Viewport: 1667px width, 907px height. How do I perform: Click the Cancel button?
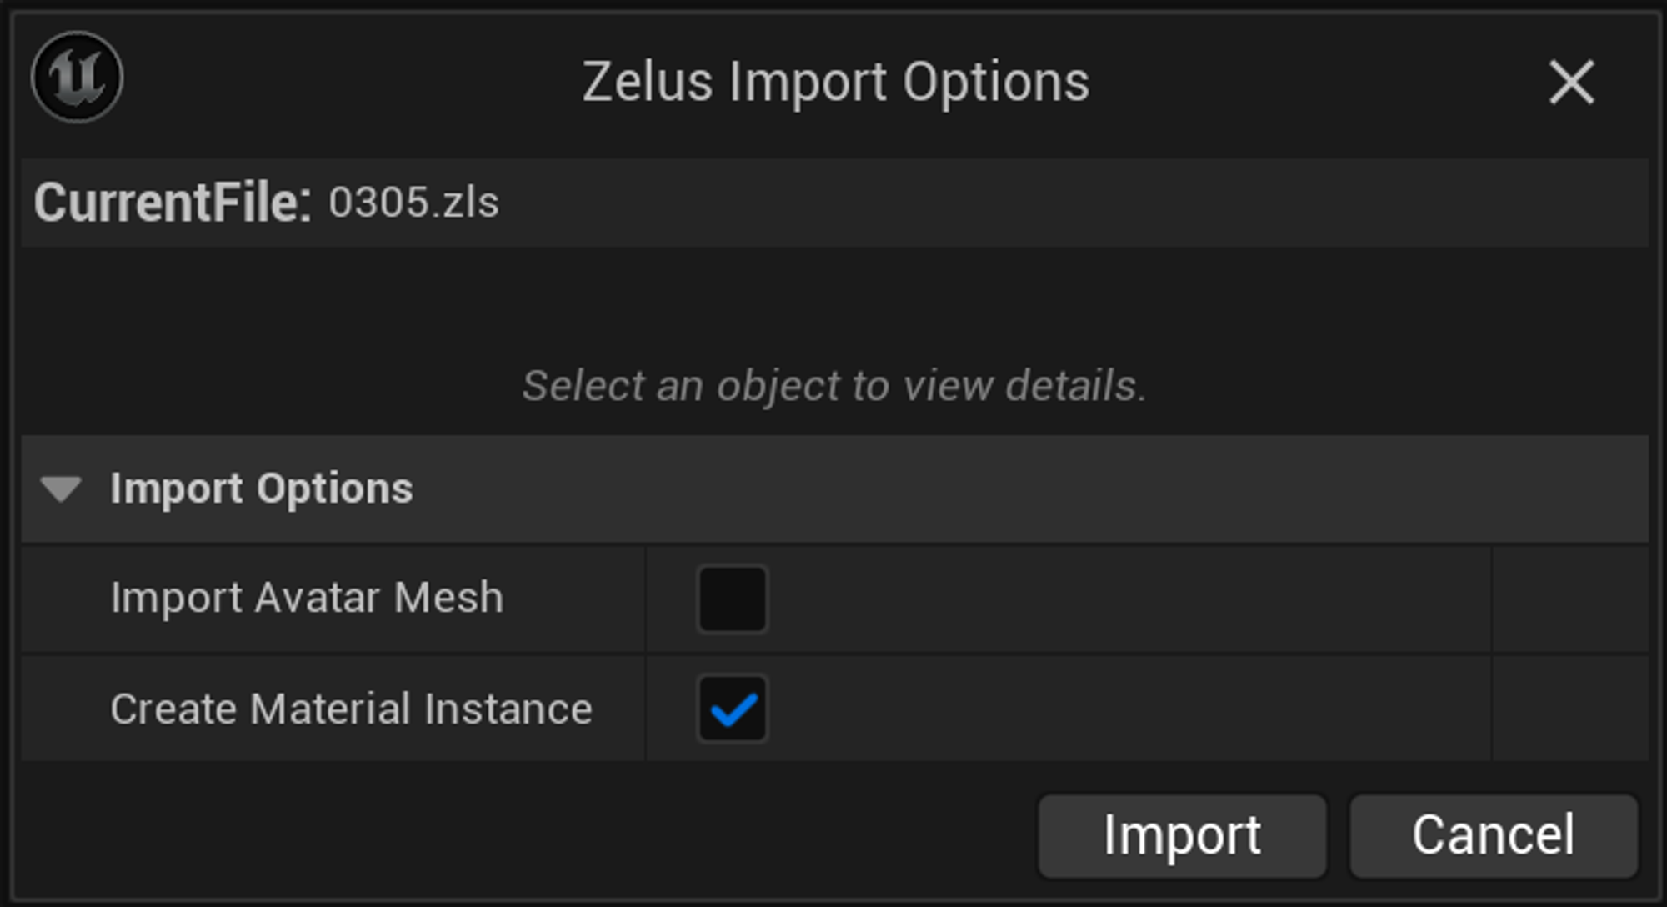(x=1494, y=835)
